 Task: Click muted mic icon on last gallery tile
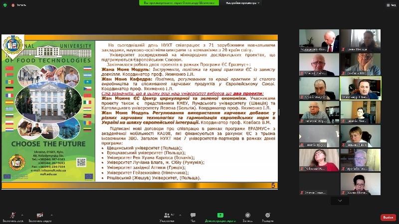click(x=343, y=193)
